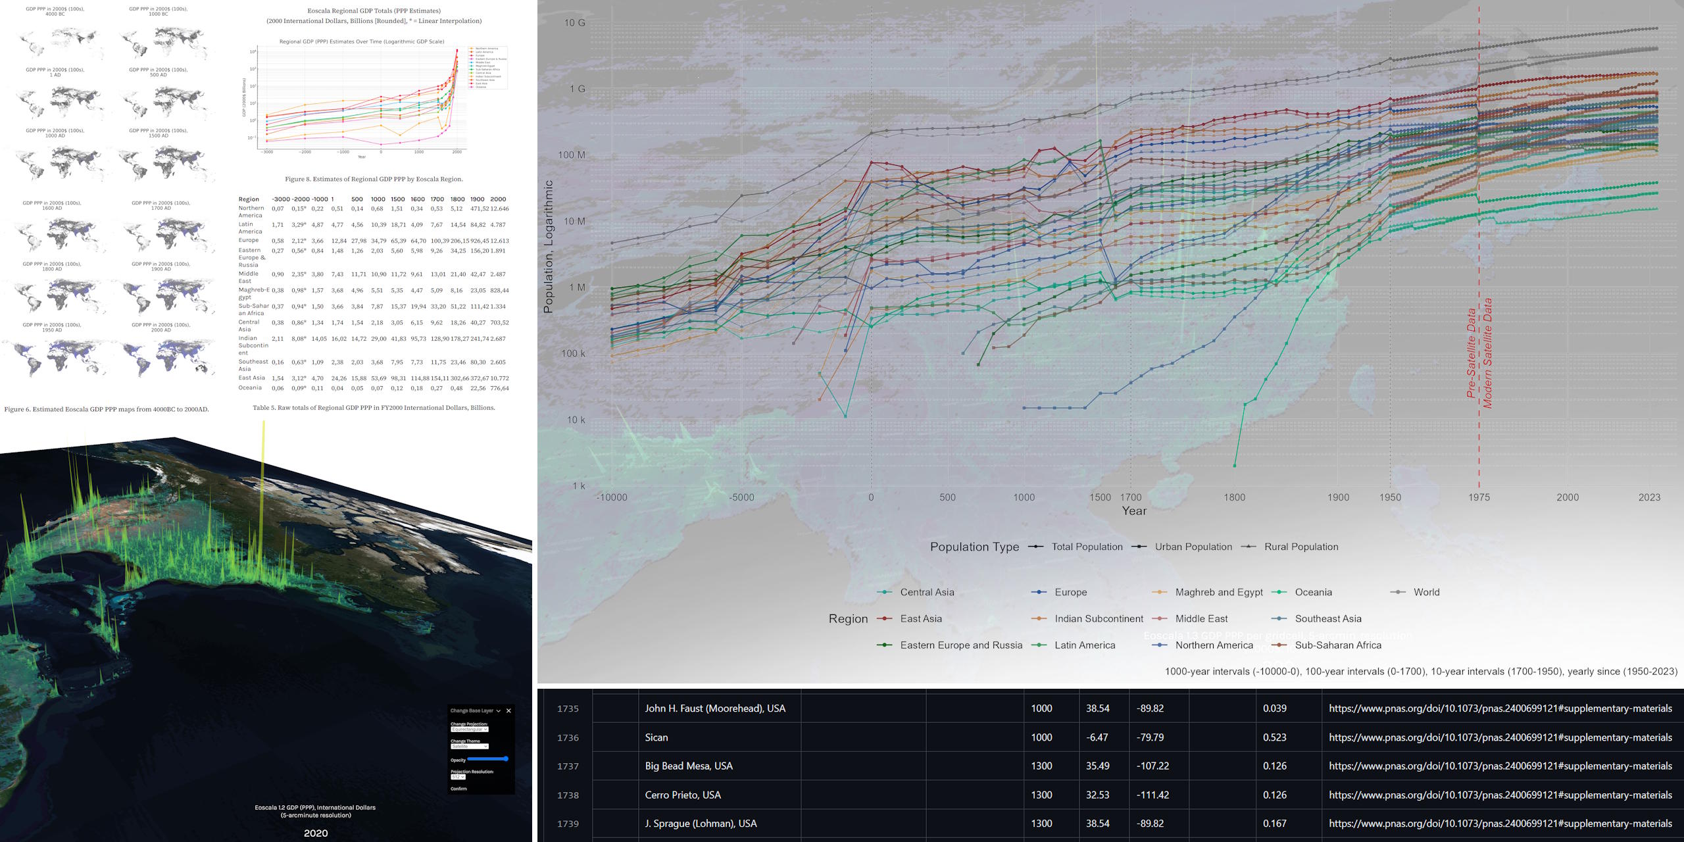Click the '2000' column header in Table 5
The image size is (1684, 842).
[x=498, y=199]
